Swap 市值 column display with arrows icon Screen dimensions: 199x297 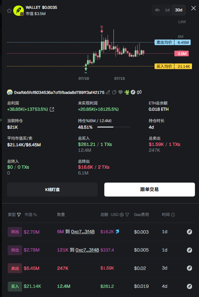(x=35, y=214)
